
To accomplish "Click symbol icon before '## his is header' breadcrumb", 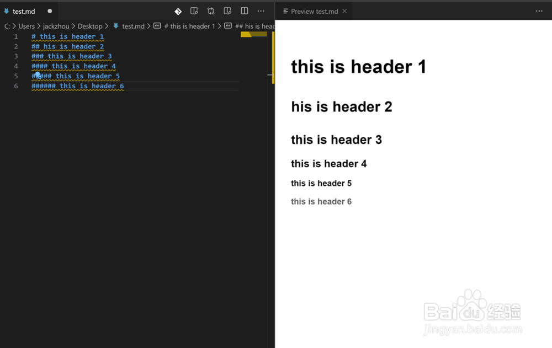I will (228, 26).
